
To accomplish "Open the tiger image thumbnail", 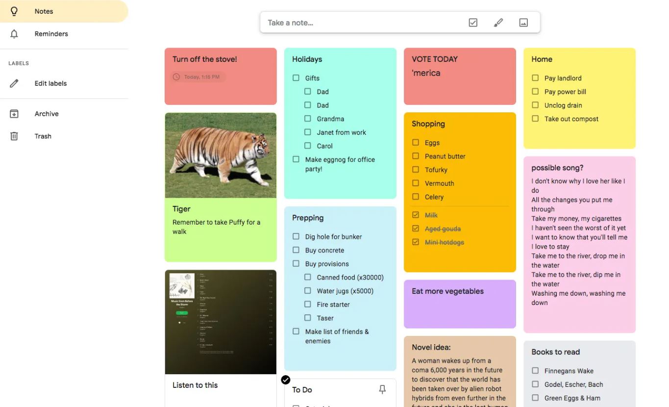I will (221, 155).
